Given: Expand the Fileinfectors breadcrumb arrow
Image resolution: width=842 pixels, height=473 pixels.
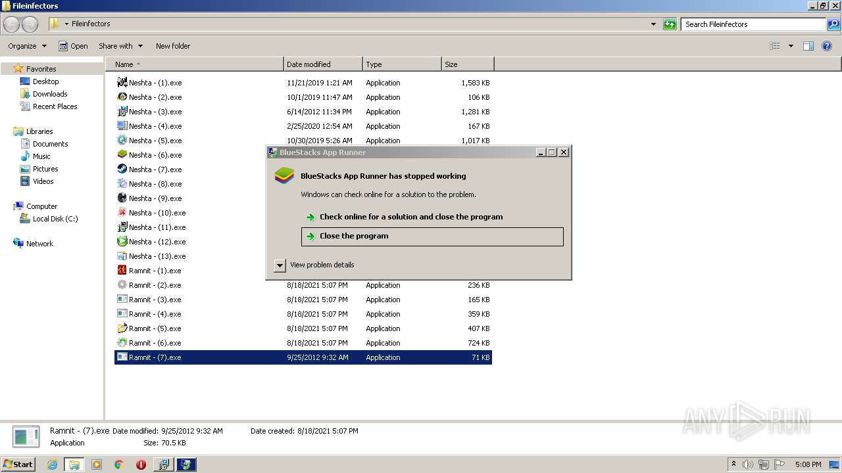Looking at the screenshot, I should (x=66, y=24).
